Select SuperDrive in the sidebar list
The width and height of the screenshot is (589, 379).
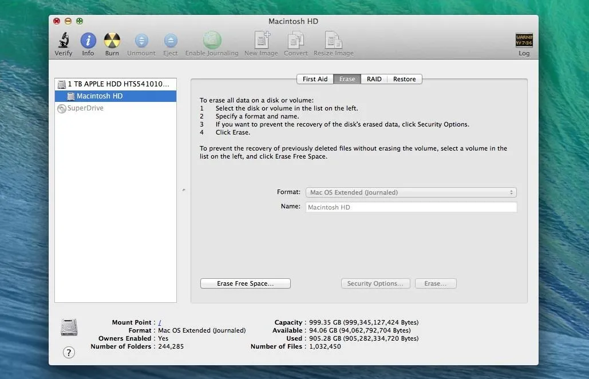116,108
